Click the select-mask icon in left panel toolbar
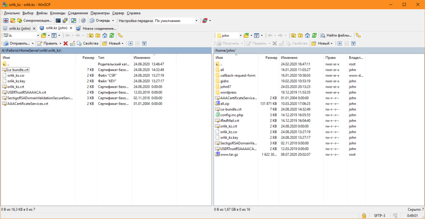Viewport: 425px width, 219px height. [144, 43]
